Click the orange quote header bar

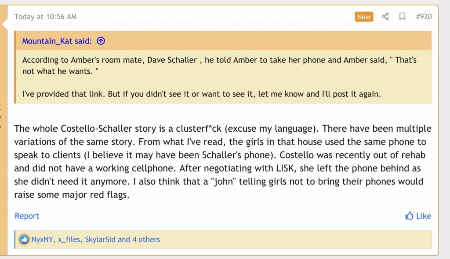click(x=264, y=41)
